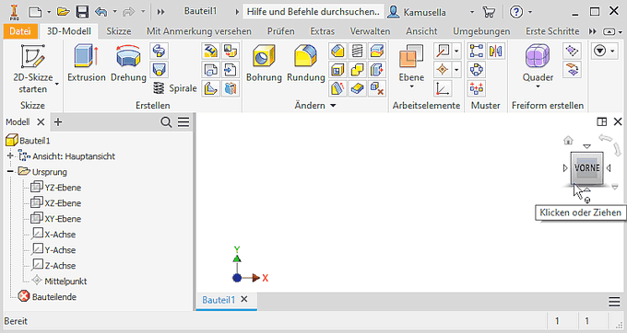Start the Extrusion feature tool
627x333 pixels.
pos(86,63)
